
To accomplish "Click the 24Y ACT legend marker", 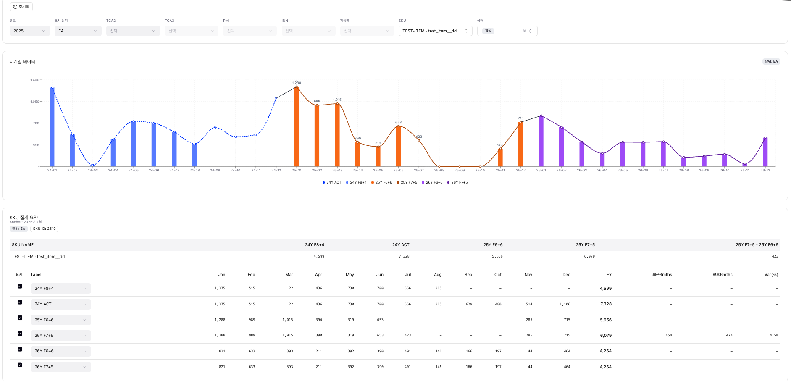I will tap(323, 183).
